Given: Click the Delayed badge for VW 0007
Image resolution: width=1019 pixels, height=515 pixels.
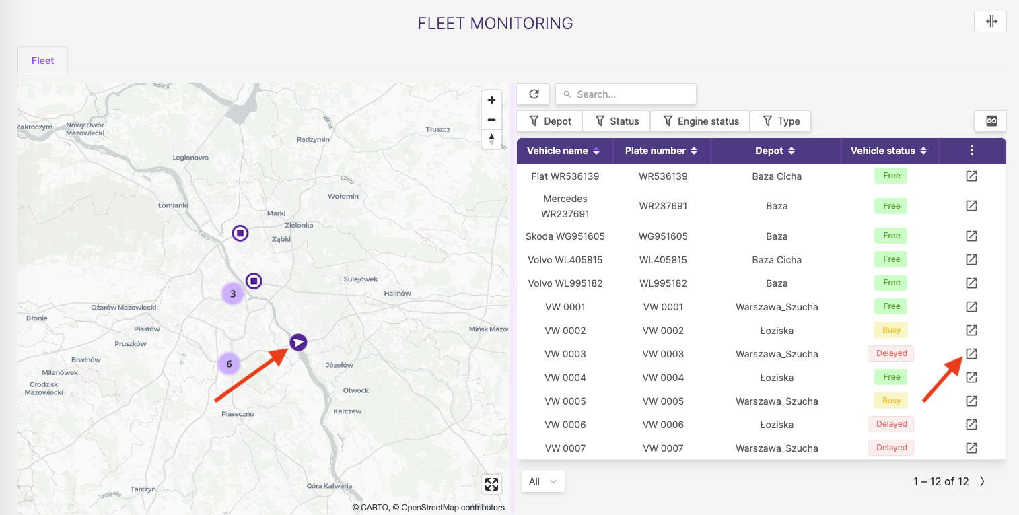Looking at the screenshot, I should click(892, 448).
